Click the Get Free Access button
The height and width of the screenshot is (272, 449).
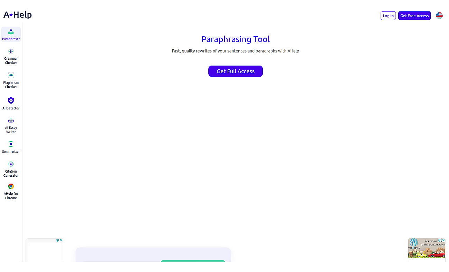pos(414,16)
